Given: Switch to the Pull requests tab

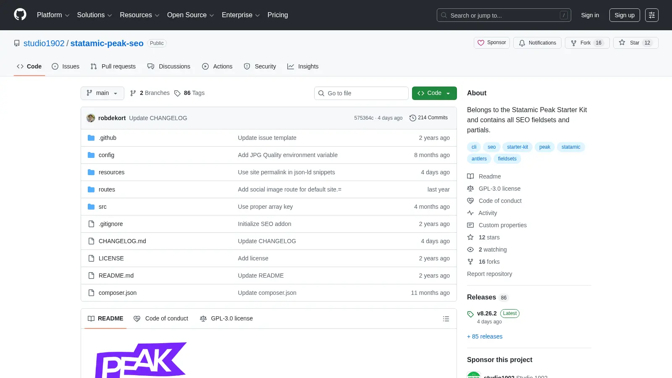Looking at the screenshot, I should (113, 66).
